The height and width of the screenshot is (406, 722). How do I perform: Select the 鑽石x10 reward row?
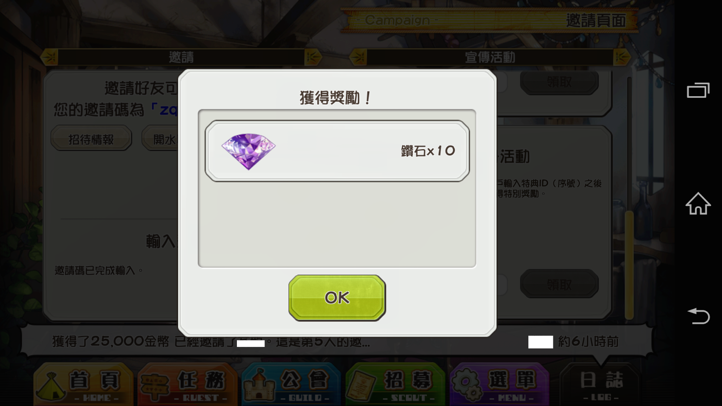337,151
